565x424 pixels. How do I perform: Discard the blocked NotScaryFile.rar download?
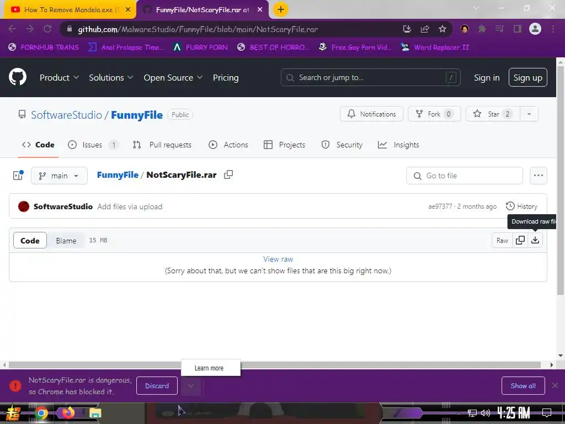coord(157,386)
